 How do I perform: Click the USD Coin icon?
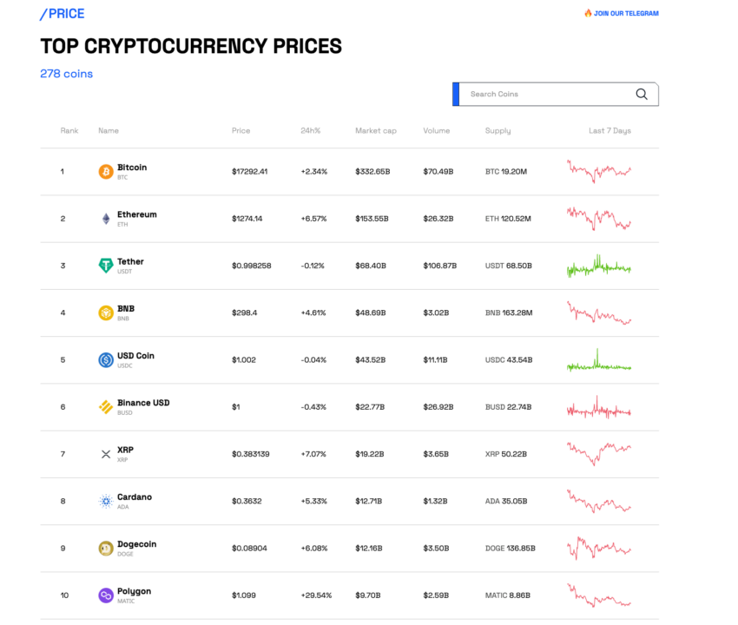[106, 359]
